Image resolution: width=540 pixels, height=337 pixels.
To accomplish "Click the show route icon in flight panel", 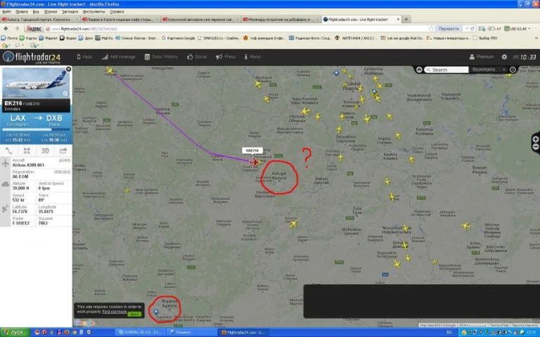I will [x=9, y=150].
